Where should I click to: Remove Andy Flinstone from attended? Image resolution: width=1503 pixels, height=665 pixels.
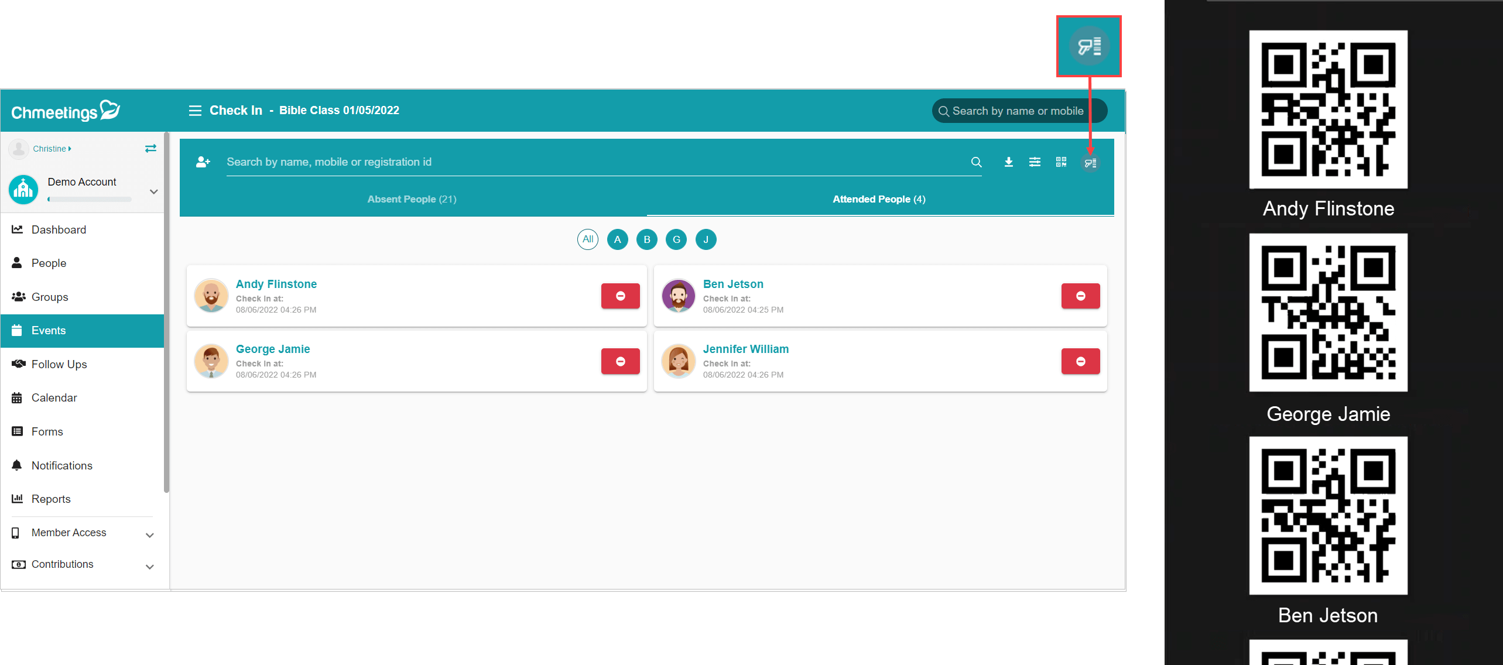tap(620, 296)
